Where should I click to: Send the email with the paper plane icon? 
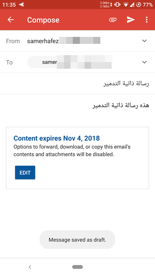pos(131,20)
